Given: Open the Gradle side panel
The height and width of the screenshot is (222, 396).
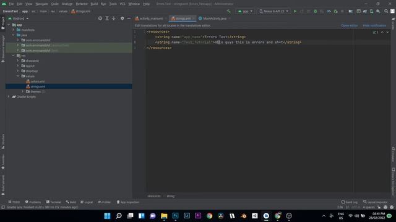Looking at the screenshot, I should 394,23.
